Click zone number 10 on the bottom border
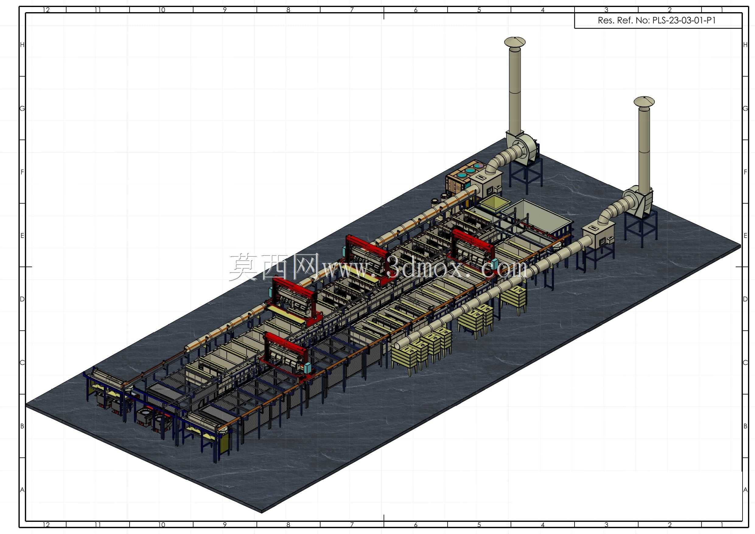755x534 pixels. 162,525
